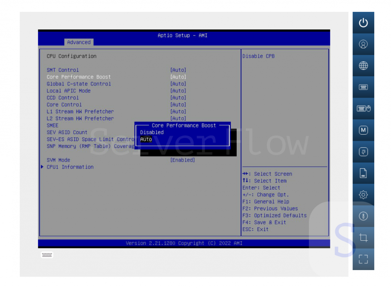The width and height of the screenshot is (391, 288).
Task: Toggle fullscreen with the corner-brackets icon
Action: tap(363, 259)
